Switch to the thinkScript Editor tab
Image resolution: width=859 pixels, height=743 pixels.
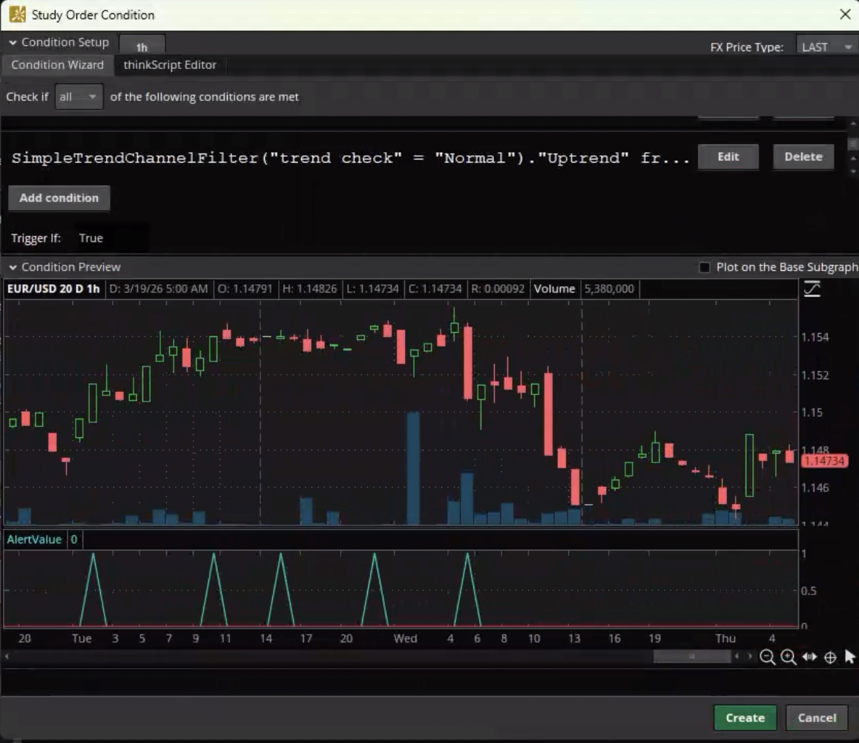point(170,65)
